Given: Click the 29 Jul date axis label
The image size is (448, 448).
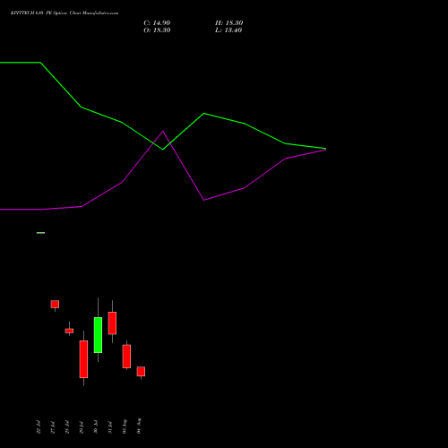Looking at the screenshot, I should click(x=82, y=427).
